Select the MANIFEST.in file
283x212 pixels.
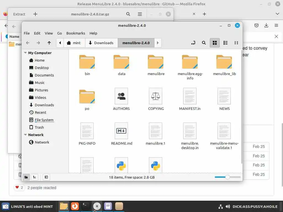click(x=190, y=99)
